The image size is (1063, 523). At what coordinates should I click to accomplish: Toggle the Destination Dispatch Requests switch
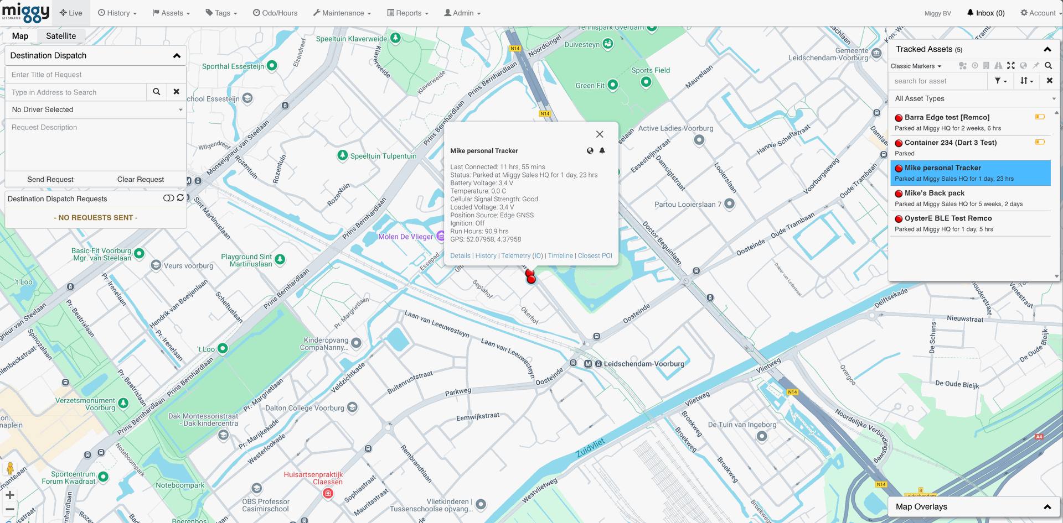(168, 198)
